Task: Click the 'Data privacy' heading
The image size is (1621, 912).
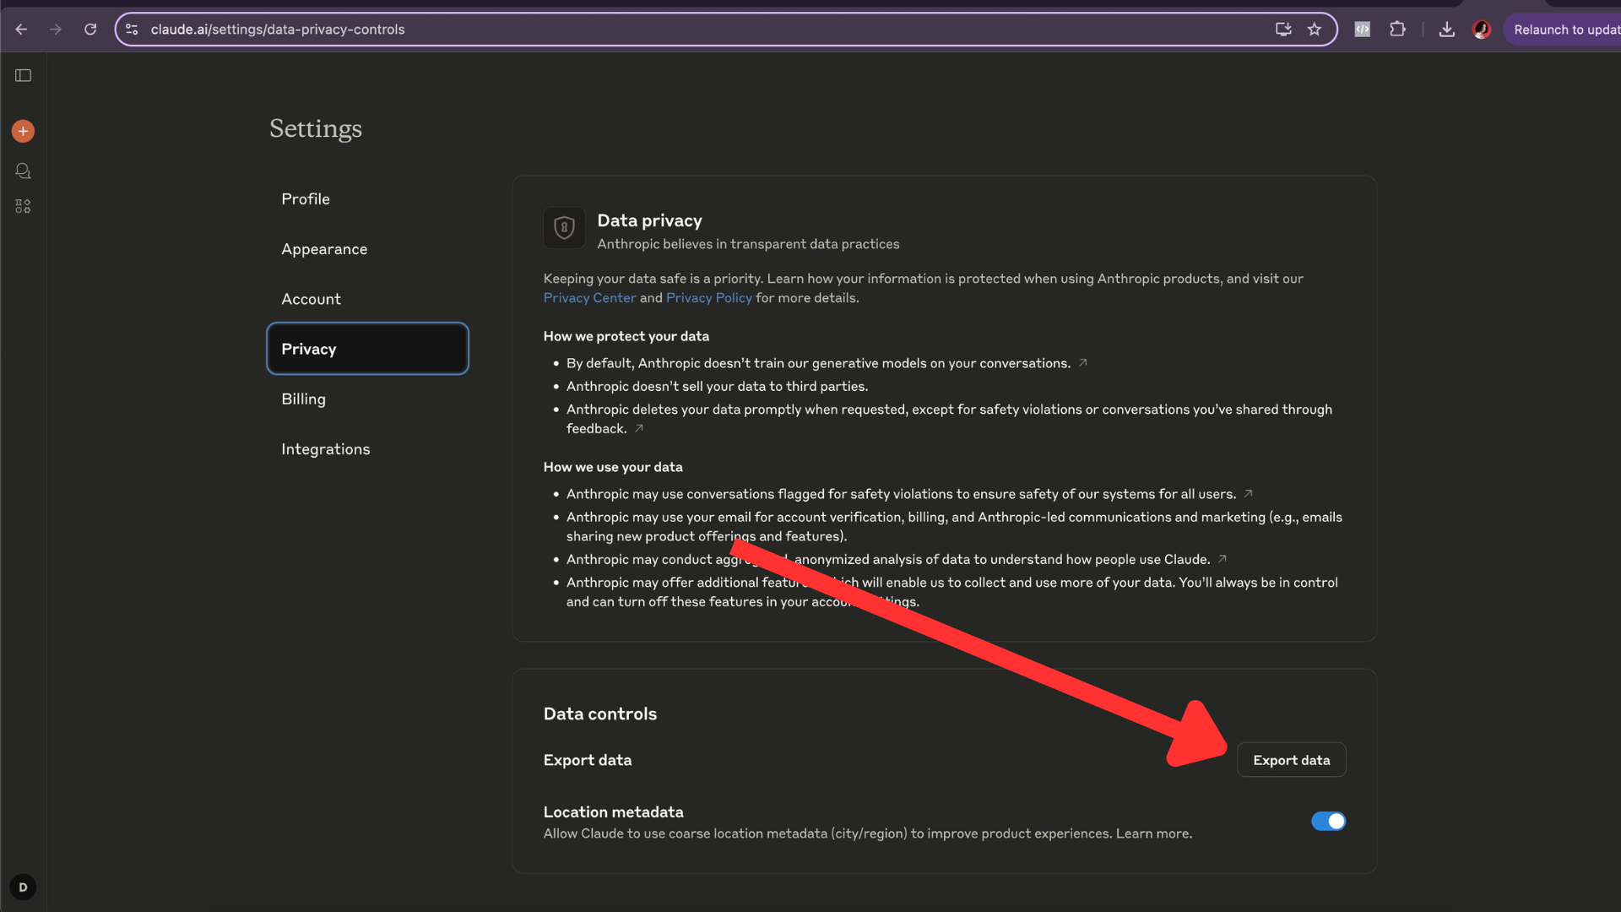Action: (x=649, y=220)
